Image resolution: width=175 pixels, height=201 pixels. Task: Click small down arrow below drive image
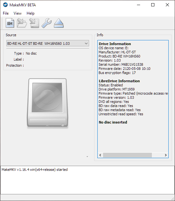87,157
